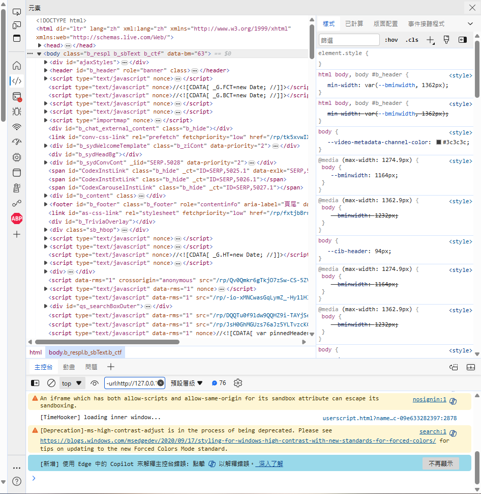Image resolution: width=481 pixels, height=494 pixels.
Task: Add a quick view tab with plus icon
Action: coord(111,367)
